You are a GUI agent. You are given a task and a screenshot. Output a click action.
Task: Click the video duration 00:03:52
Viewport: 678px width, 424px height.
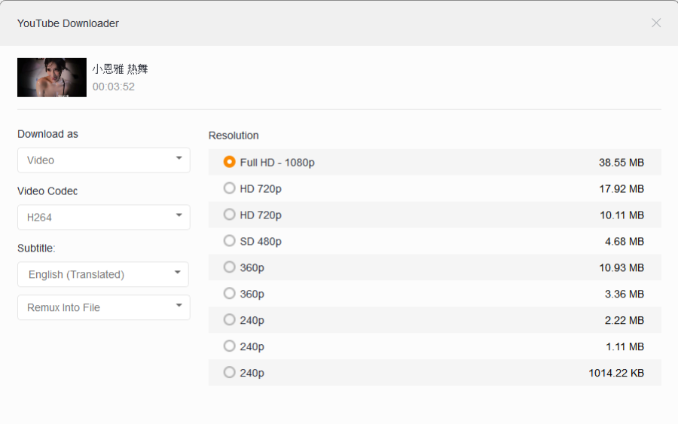[x=114, y=87]
